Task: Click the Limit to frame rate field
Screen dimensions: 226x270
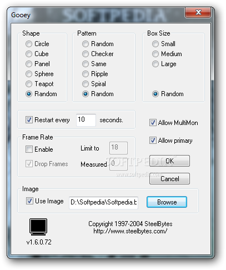Action: (118, 148)
